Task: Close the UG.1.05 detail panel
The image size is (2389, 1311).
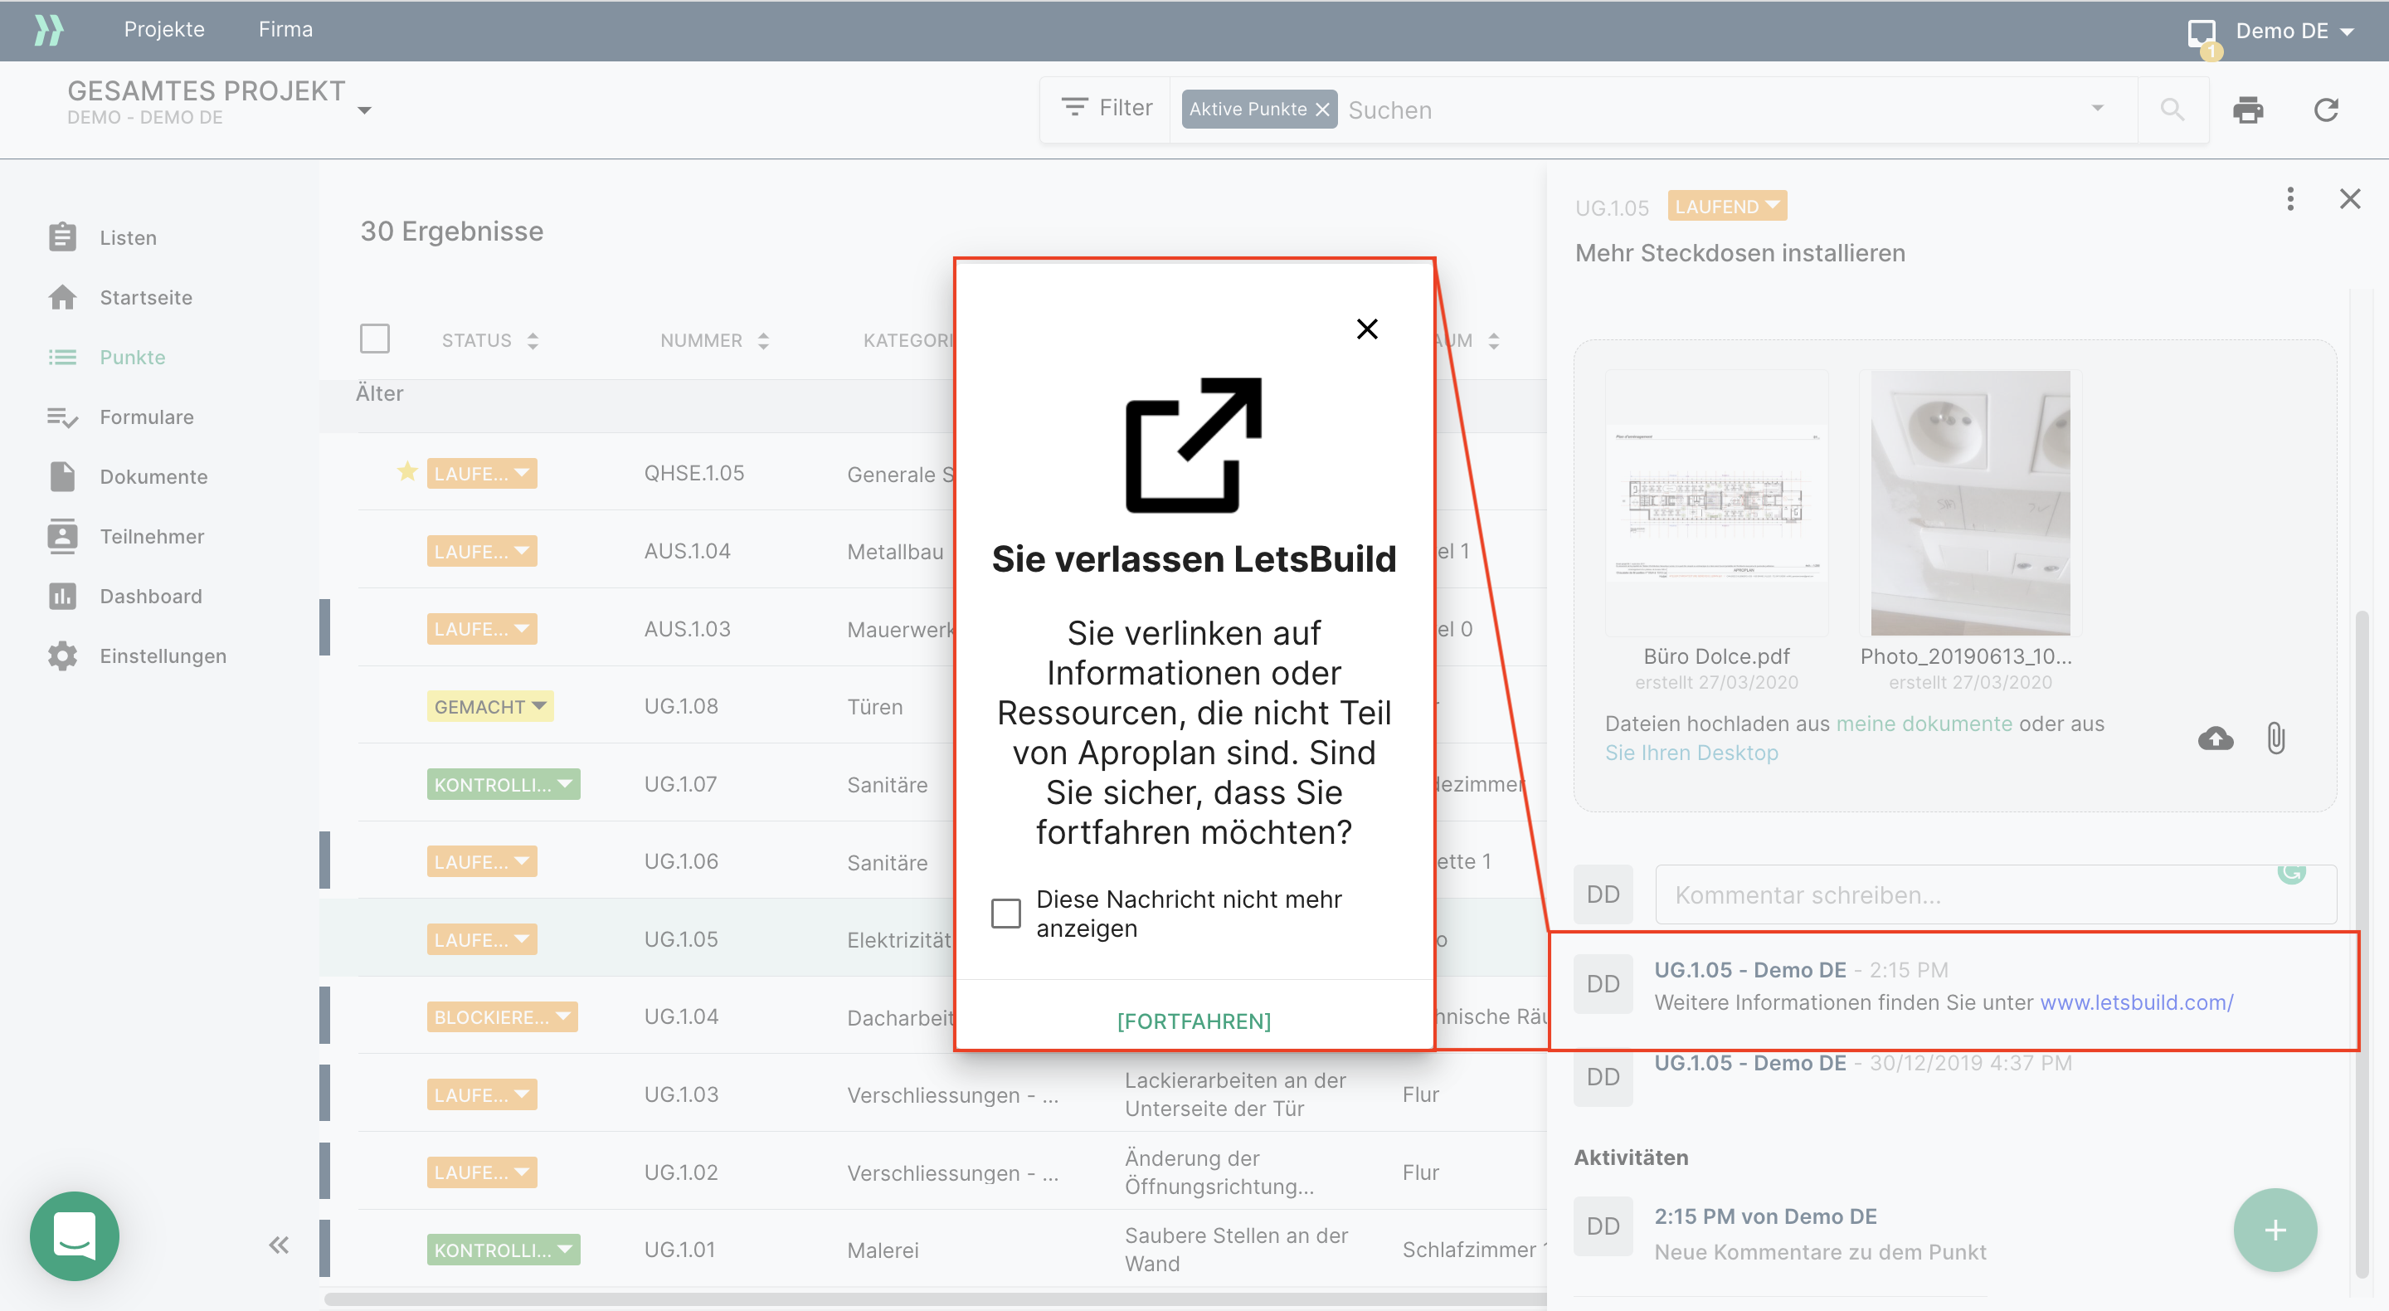Action: pos(2349,198)
